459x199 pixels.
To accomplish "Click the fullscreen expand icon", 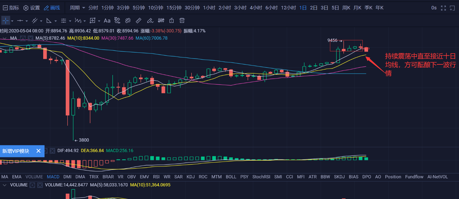I will (x=443, y=8).
